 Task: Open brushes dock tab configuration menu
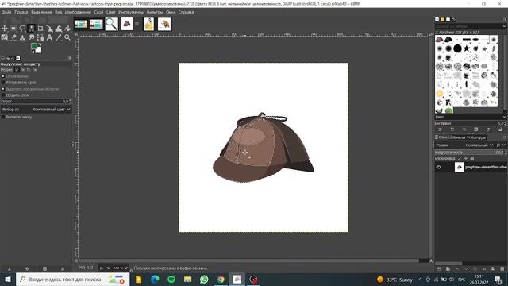pos(505,19)
